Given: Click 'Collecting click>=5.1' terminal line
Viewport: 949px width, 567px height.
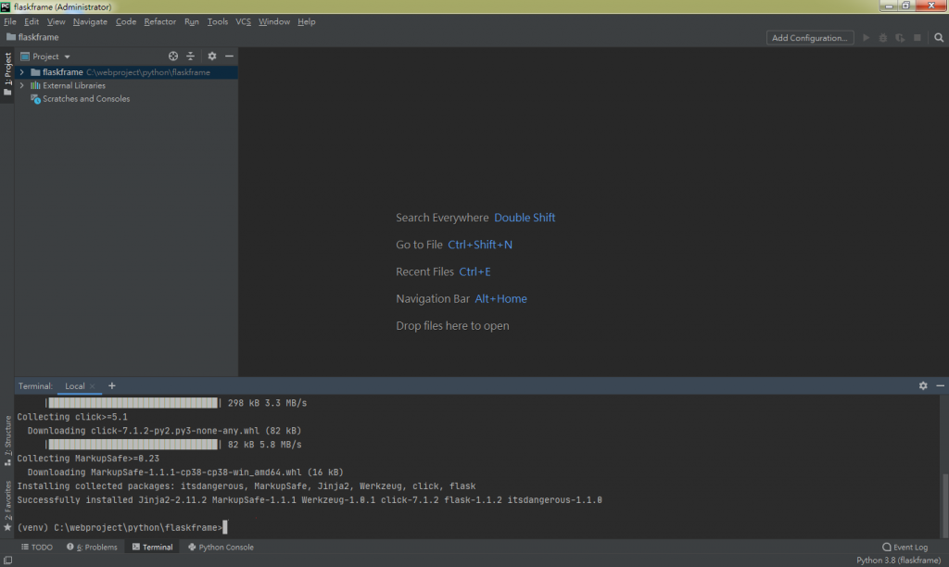Looking at the screenshot, I should pos(72,417).
